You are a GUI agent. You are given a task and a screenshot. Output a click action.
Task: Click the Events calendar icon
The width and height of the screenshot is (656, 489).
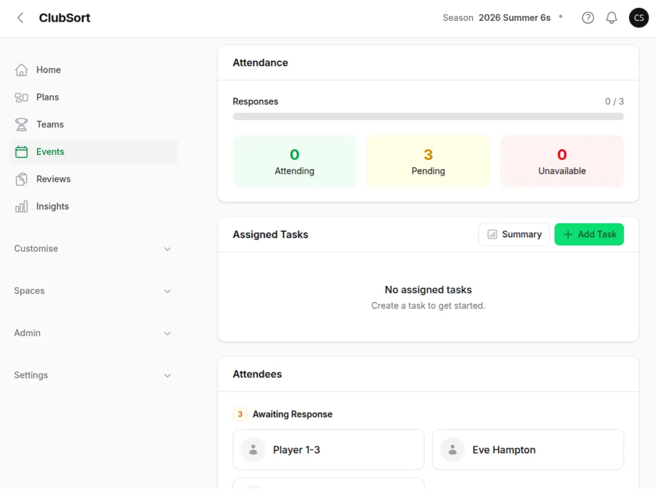(x=21, y=152)
